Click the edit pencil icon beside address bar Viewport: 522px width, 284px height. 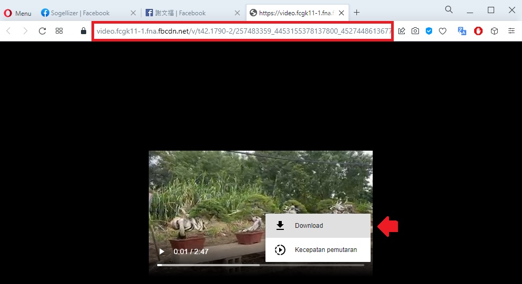pyautogui.click(x=402, y=31)
